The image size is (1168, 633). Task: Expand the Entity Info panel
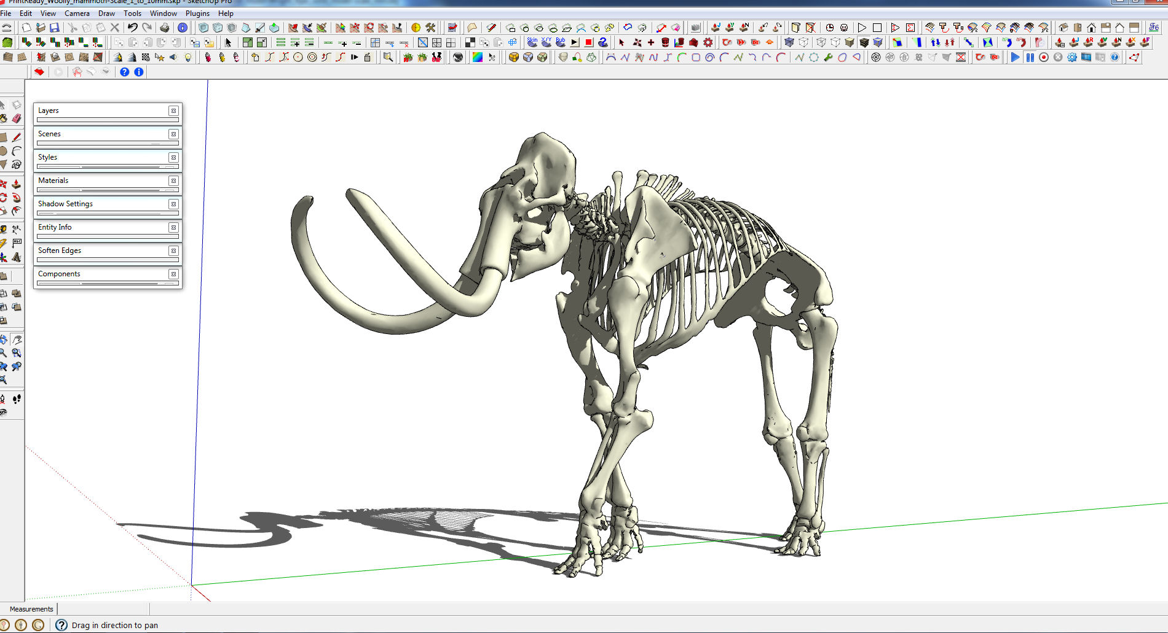point(102,228)
